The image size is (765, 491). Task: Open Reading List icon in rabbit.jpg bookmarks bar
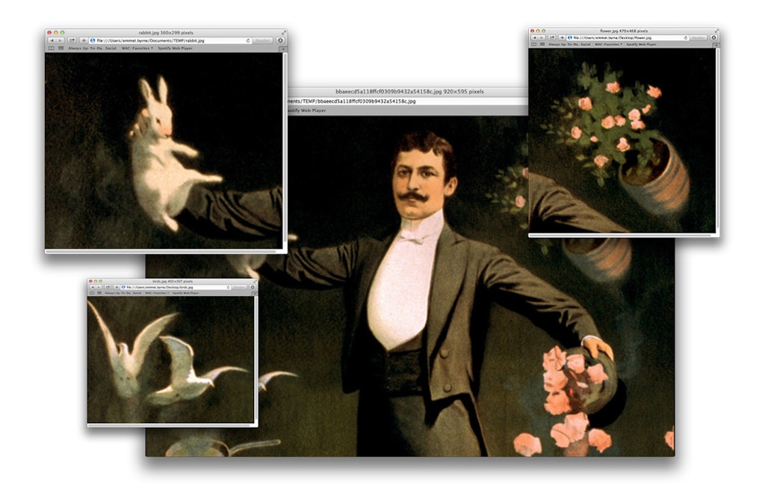[x=51, y=49]
